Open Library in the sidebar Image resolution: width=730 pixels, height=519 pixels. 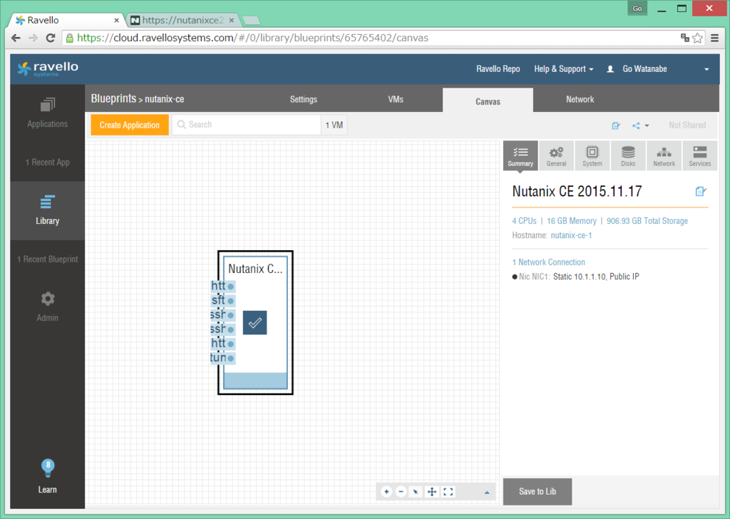click(48, 210)
